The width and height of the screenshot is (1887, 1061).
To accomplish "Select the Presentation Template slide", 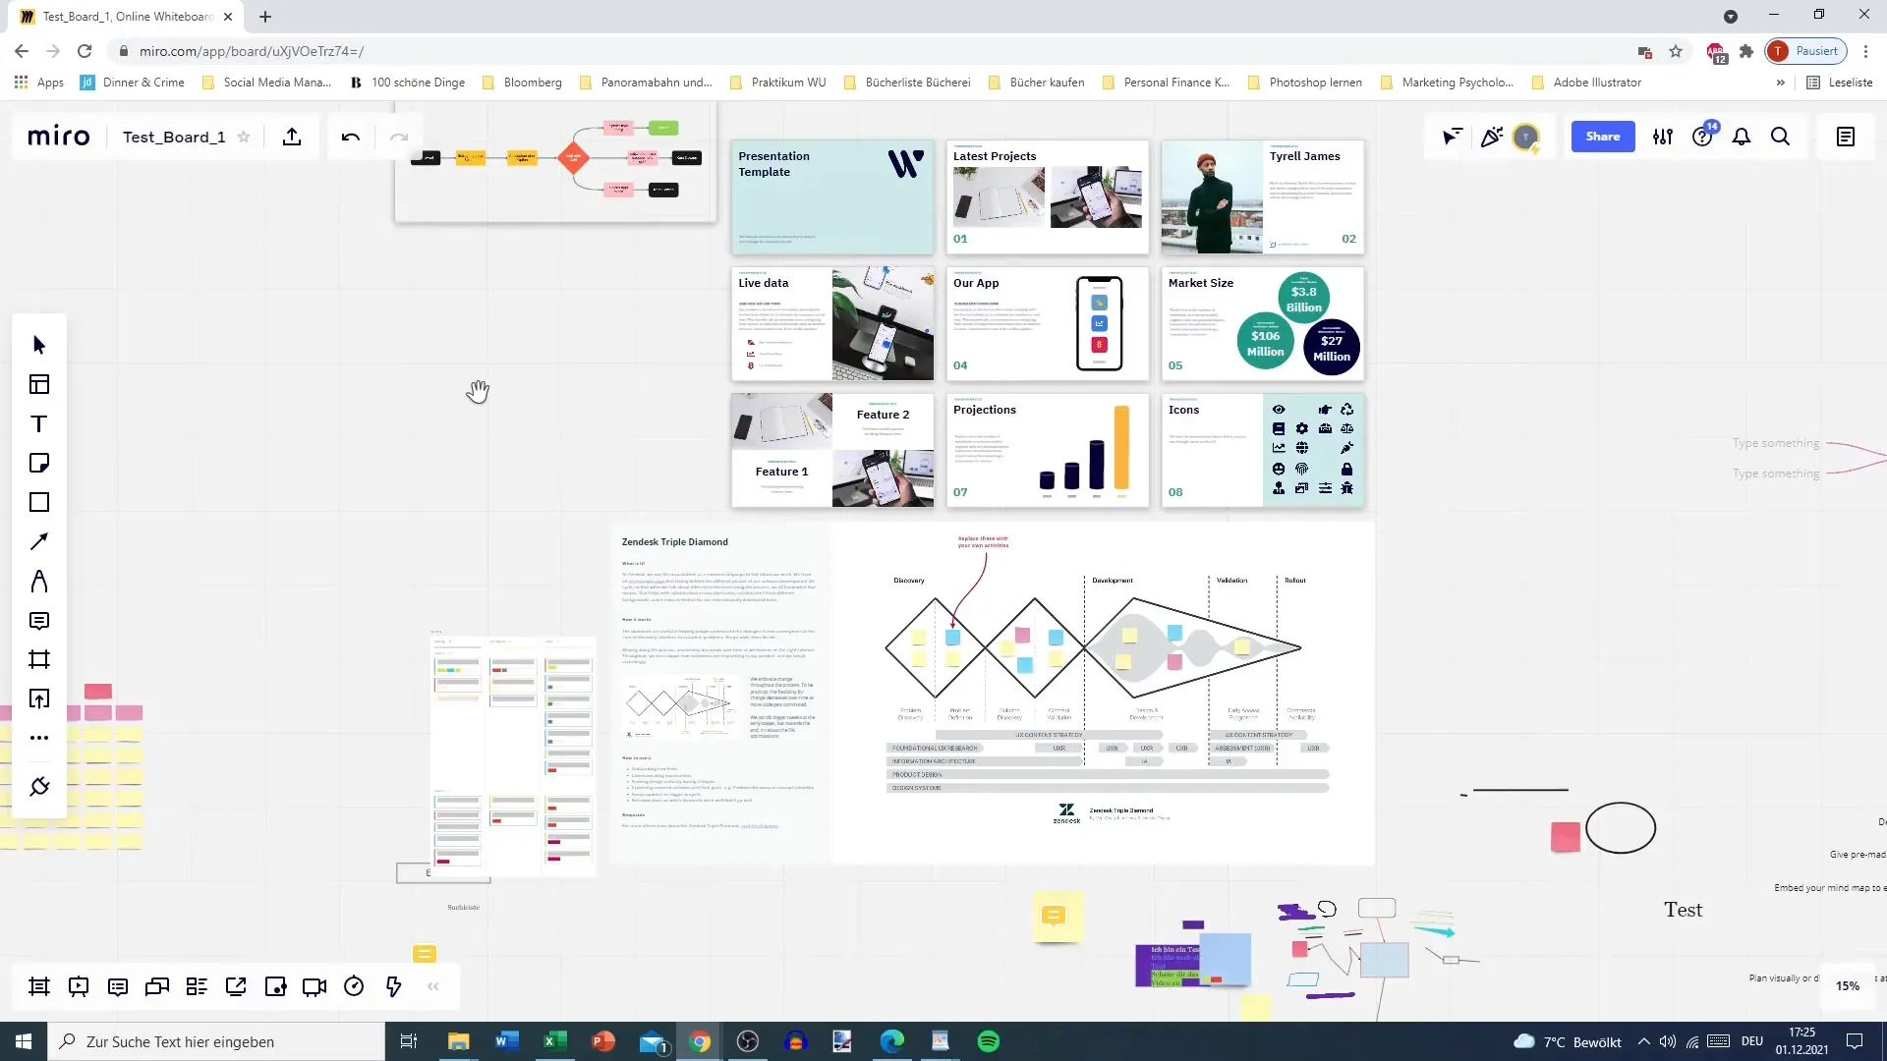I will (x=832, y=197).
